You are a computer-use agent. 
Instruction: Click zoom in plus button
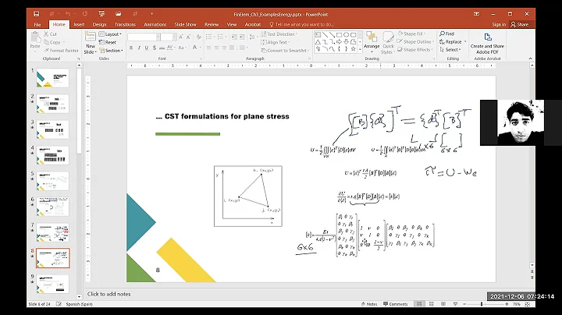click(507, 304)
